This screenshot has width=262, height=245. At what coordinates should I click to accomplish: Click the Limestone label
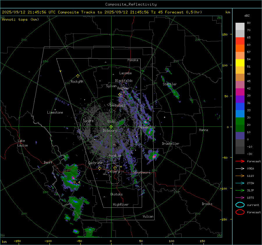(x=55, y=112)
